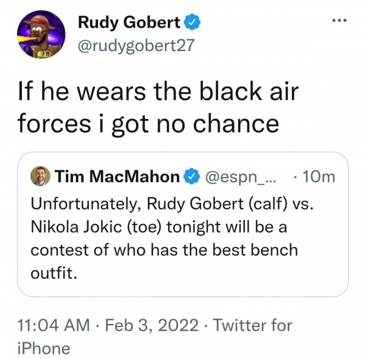Visit the @rudygobert27 handle

tap(136, 45)
